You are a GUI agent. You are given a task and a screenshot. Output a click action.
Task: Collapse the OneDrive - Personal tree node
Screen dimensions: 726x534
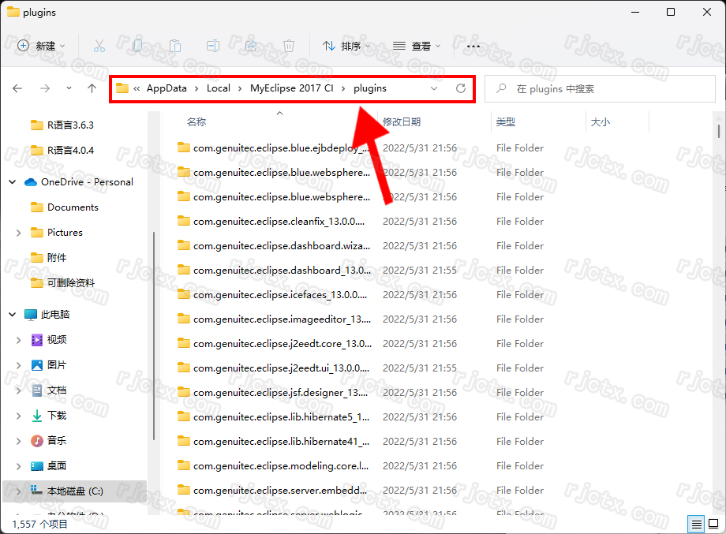tap(13, 182)
